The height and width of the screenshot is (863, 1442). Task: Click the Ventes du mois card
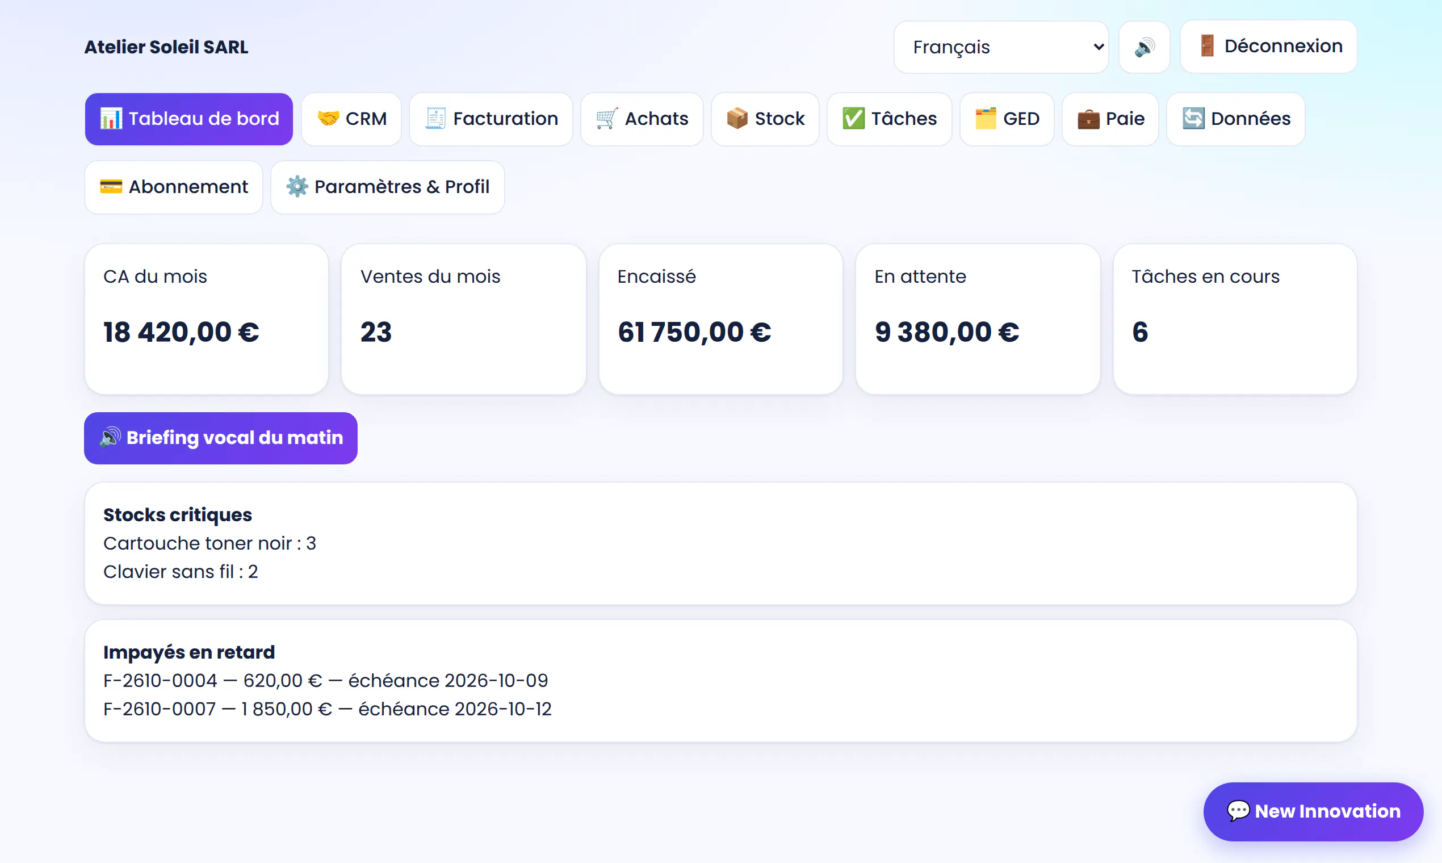(x=463, y=319)
